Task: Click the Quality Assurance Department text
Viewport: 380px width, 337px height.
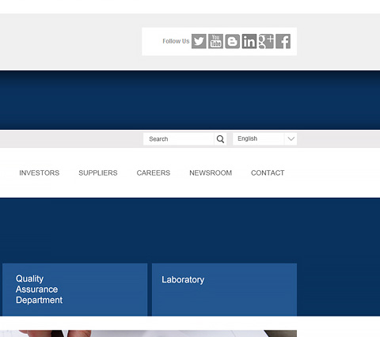Action: coord(39,290)
